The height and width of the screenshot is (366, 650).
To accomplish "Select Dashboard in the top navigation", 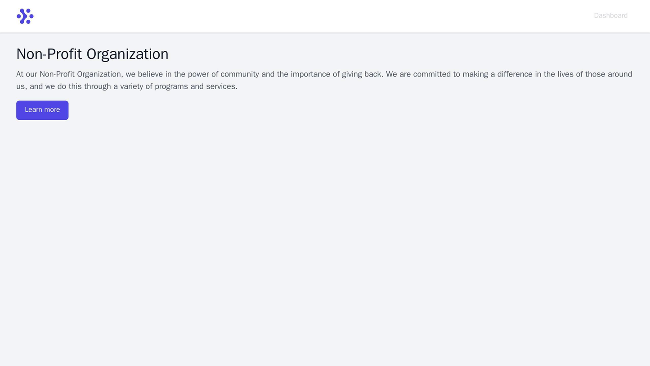I will 610,16.
